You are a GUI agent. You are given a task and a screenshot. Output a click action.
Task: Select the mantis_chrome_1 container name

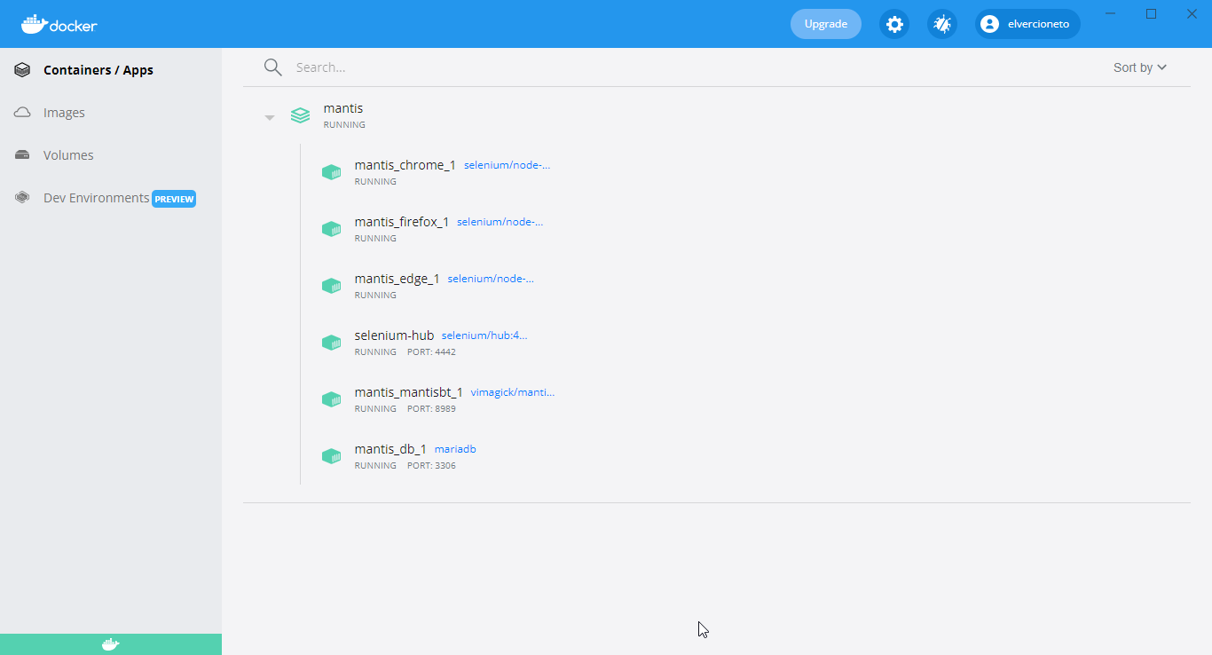pyautogui.click(x=405, y=165)
